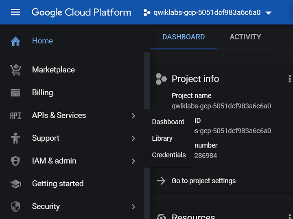Screen dimensions: 293x219
Task: Click the project hexagon icon in header
Action: tap(146, 13)
